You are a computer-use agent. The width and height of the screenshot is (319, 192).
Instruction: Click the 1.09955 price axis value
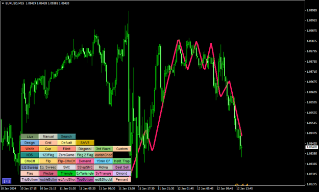[x=312, y=10]
